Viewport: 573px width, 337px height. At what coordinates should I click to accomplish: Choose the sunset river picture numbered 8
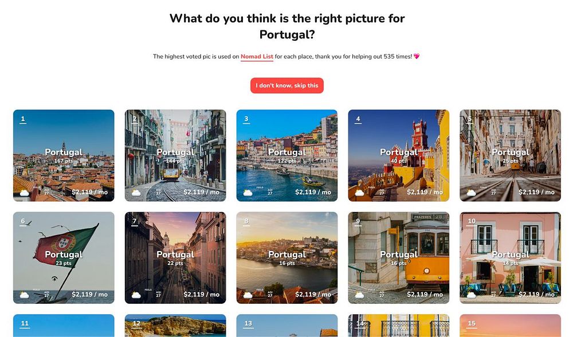pyautogui.click(x=287, y=258)
